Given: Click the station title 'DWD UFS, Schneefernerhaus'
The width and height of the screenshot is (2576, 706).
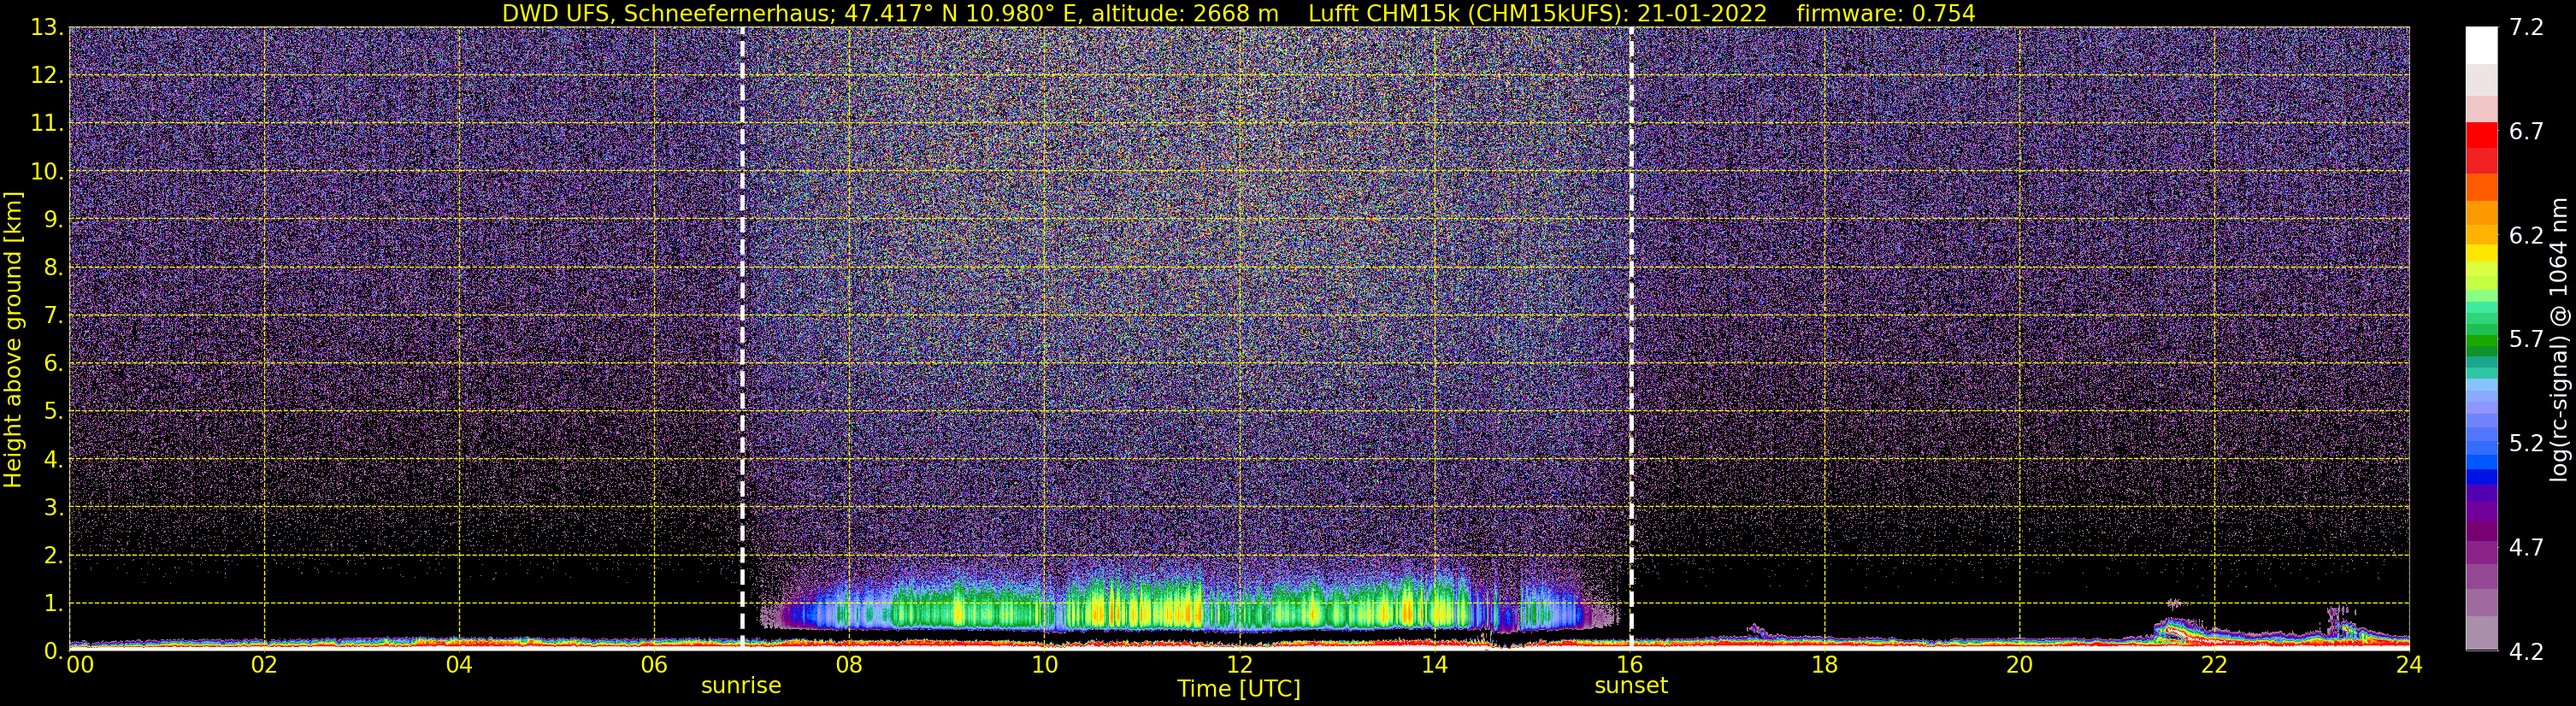Looking at the screenshot, I should [669, 13].
